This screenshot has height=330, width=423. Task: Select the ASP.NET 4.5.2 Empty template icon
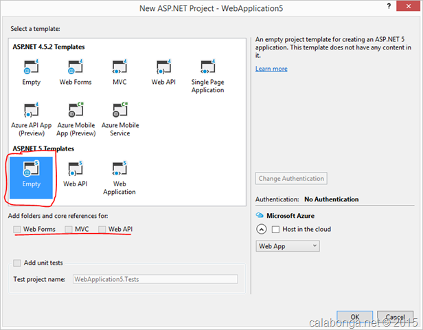click(x=31, y=67)
